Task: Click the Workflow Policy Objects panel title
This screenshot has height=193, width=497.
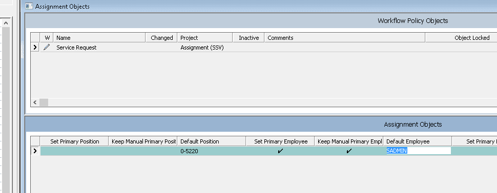Action: point(412,21)
